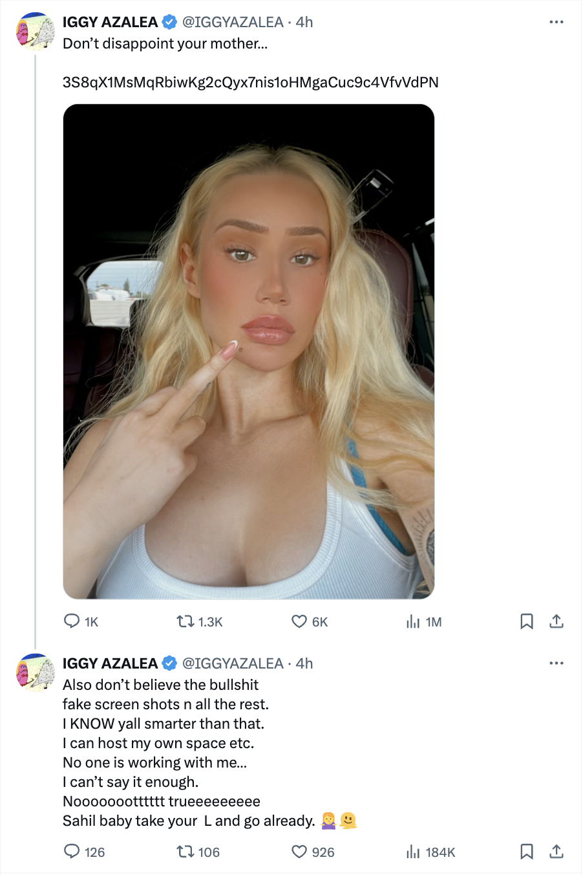This screenshot has width=583, height=875.
Task: Open profile avatar on second tweet
Action: [x=36, y=672]
